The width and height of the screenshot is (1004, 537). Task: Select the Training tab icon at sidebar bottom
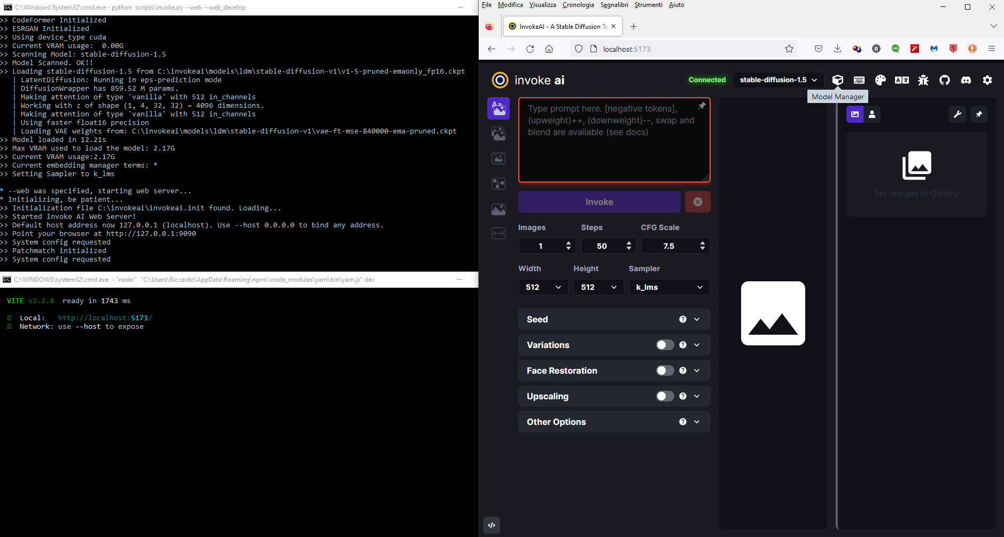click(499, 233)
